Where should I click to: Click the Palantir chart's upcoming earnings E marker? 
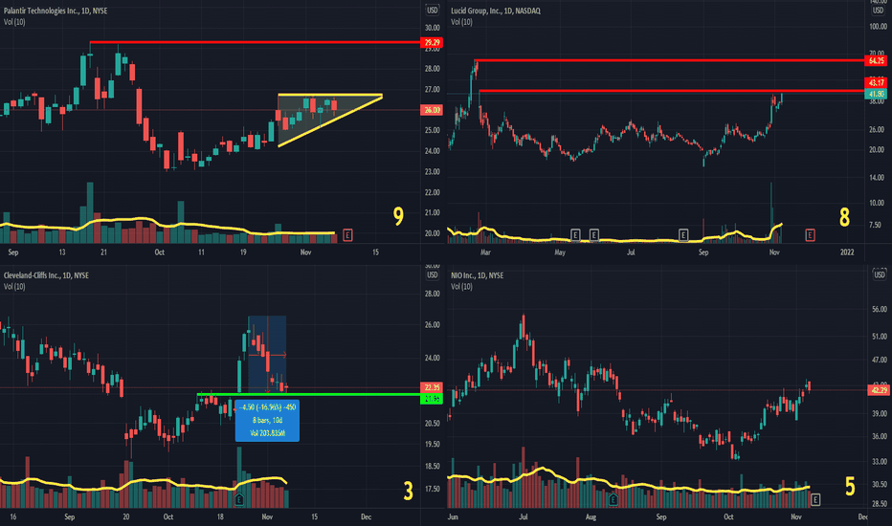click(347, 235)
